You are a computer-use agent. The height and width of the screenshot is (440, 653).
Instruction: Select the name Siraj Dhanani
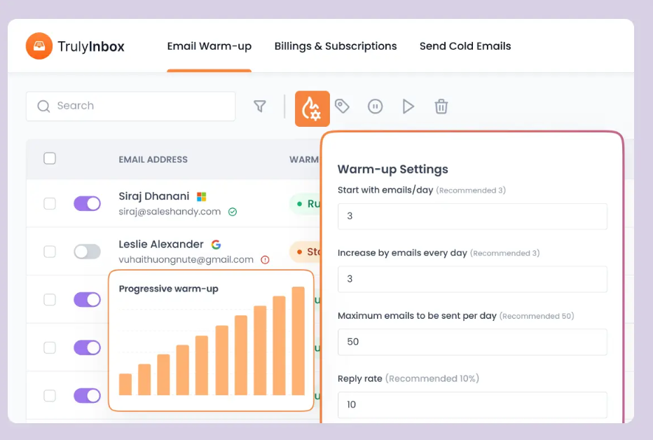pyautogui.click(x=153, y=196)
